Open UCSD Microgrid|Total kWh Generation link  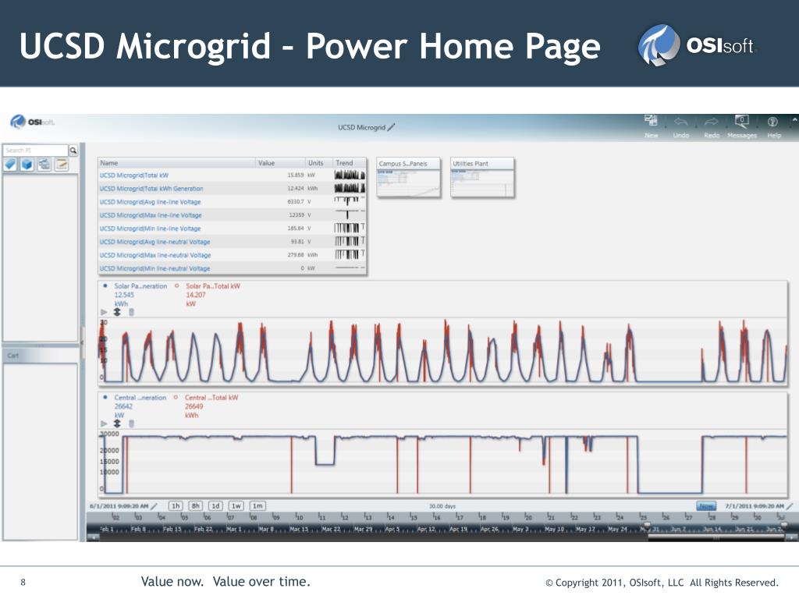pyautogui.click(x=151, y=189)
